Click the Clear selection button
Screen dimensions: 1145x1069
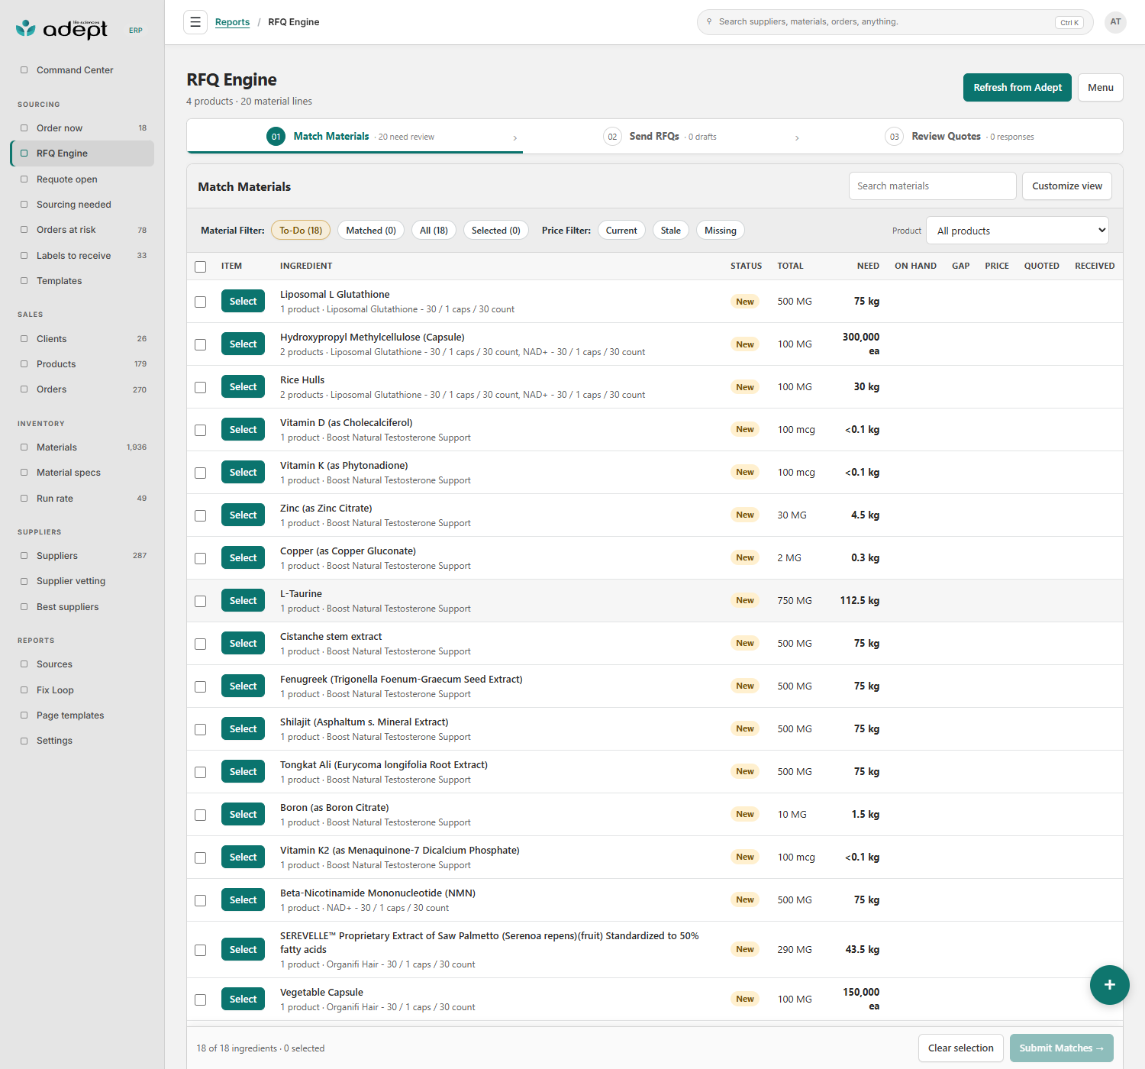pyautogui.click(x=960, y=1048)
